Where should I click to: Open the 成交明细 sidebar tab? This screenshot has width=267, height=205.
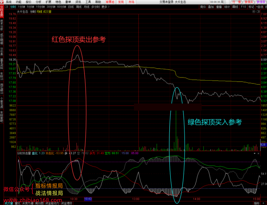pos(2,39)
